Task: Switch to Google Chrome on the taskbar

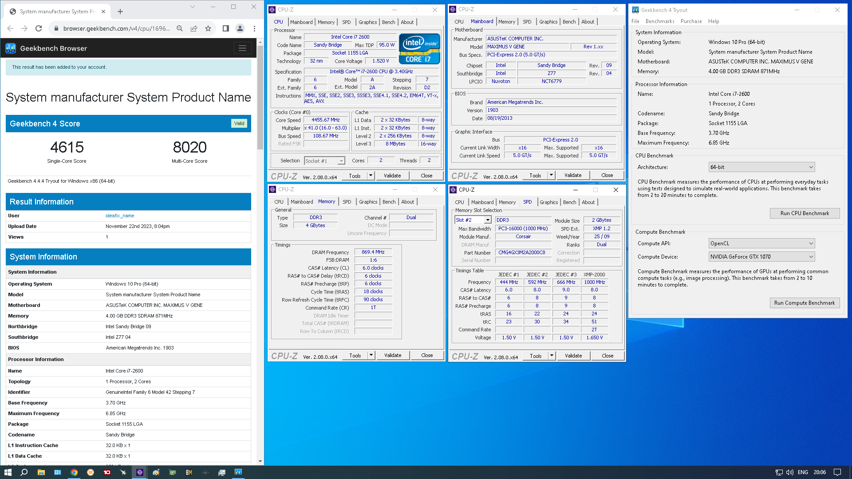Action: (x=74, y=472)
